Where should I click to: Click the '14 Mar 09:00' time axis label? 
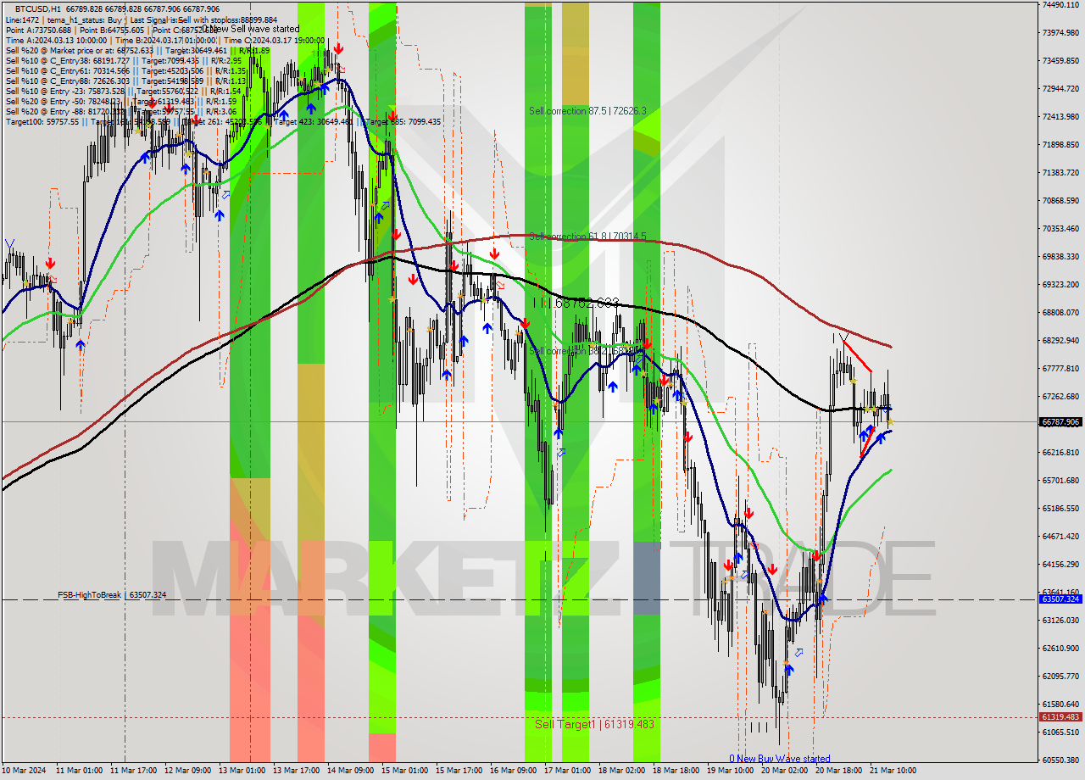(353, 771)
